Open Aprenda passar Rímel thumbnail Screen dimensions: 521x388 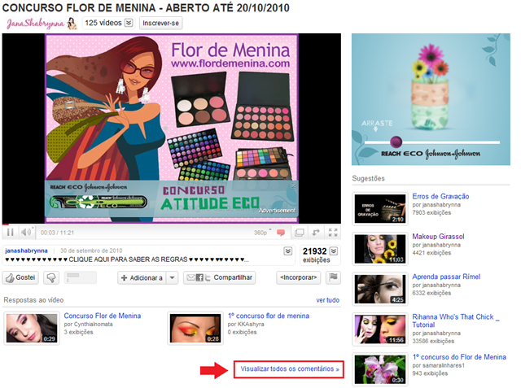[x=380, y=289]
